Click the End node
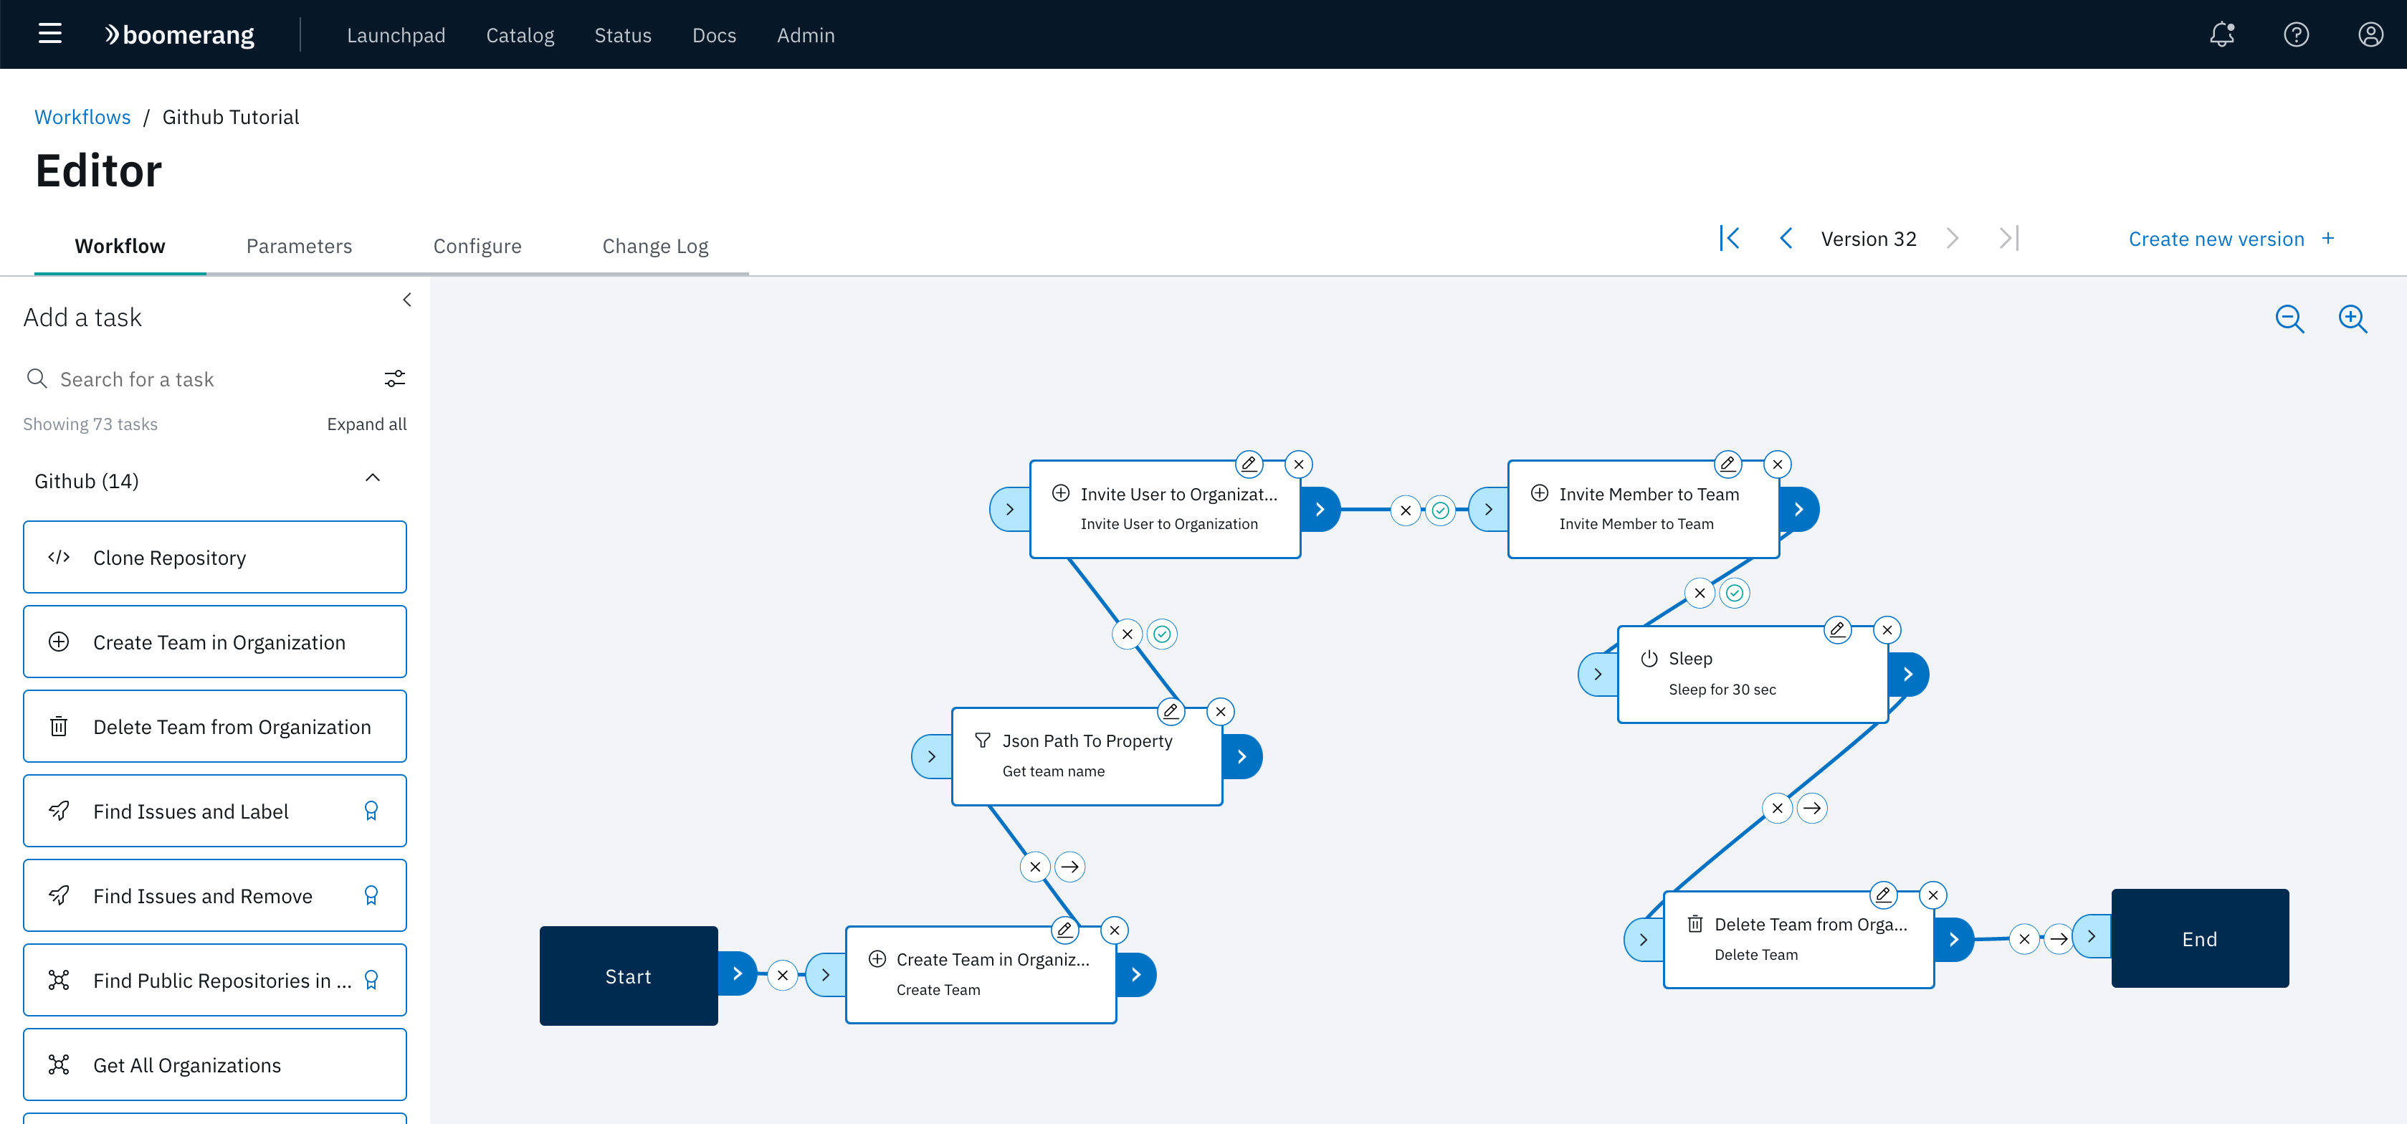The width and height of the screenshot is (2407, 1124). [2200, 938]
